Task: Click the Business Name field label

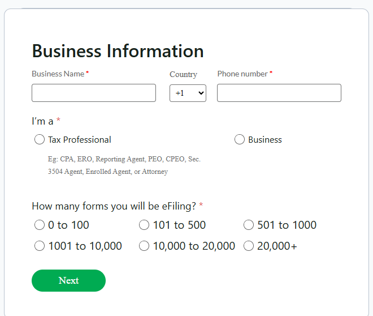Action: click(58, 74)
